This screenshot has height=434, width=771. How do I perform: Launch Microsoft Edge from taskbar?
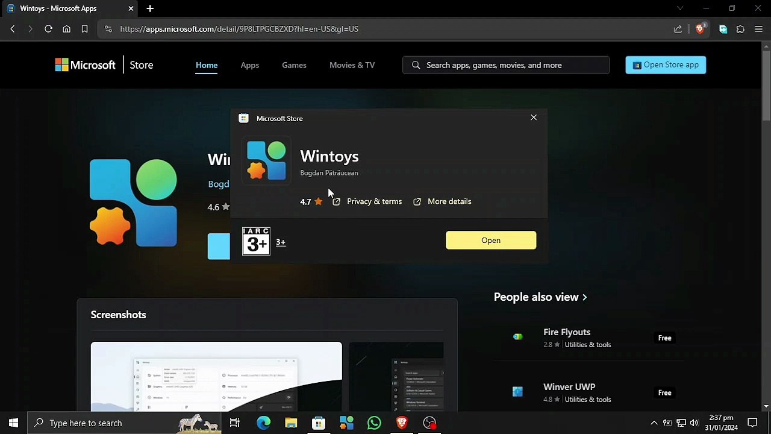(x=263, y=423)
